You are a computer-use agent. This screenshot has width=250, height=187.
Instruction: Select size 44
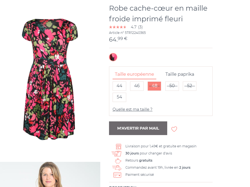pos(119,86)
